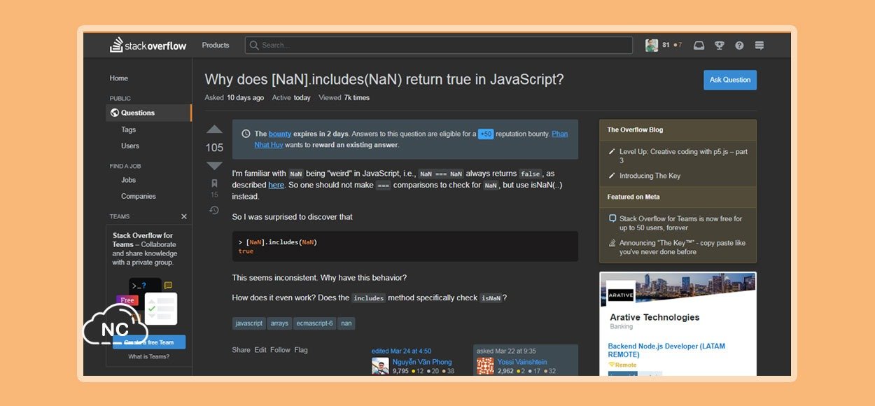The width and height of the screenshot is (875, 406).
Task: Select the ecmascript-6 tag
Action: (314, 323)
